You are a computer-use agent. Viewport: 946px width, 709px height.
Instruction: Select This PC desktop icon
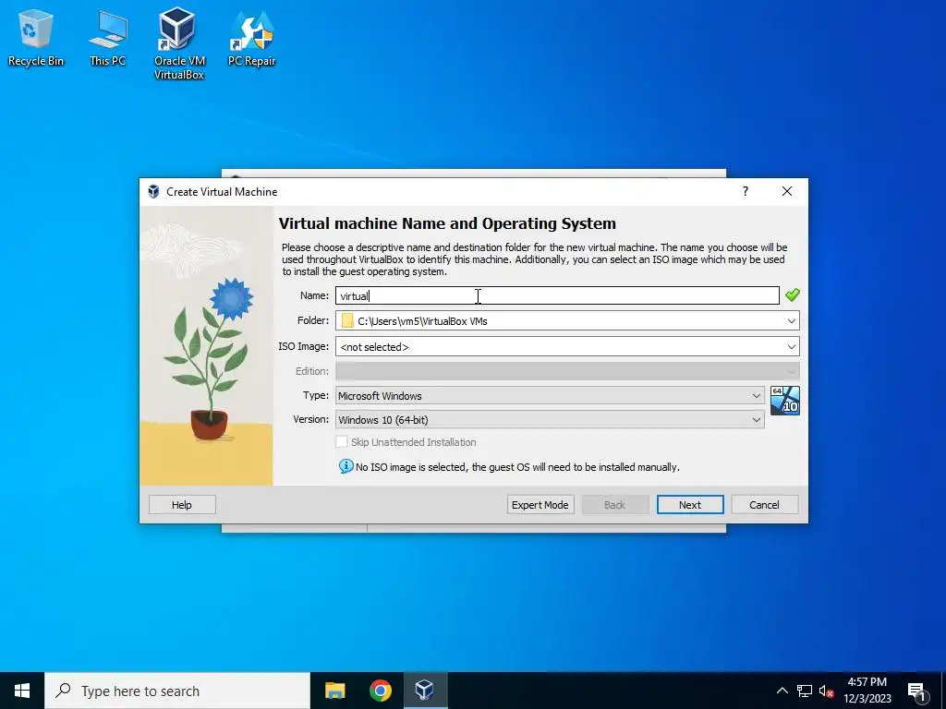107,38
